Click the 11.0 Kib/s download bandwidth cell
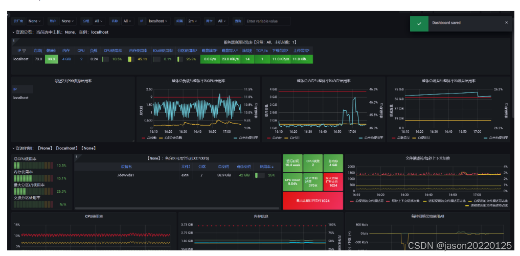Screen dimensions: 520x256 [280, 59]
